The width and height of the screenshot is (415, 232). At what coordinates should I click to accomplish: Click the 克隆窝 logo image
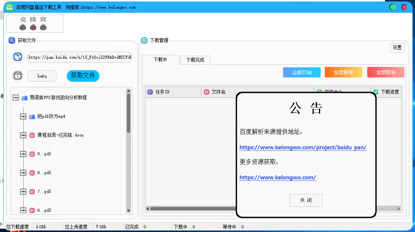coord(35,24)
